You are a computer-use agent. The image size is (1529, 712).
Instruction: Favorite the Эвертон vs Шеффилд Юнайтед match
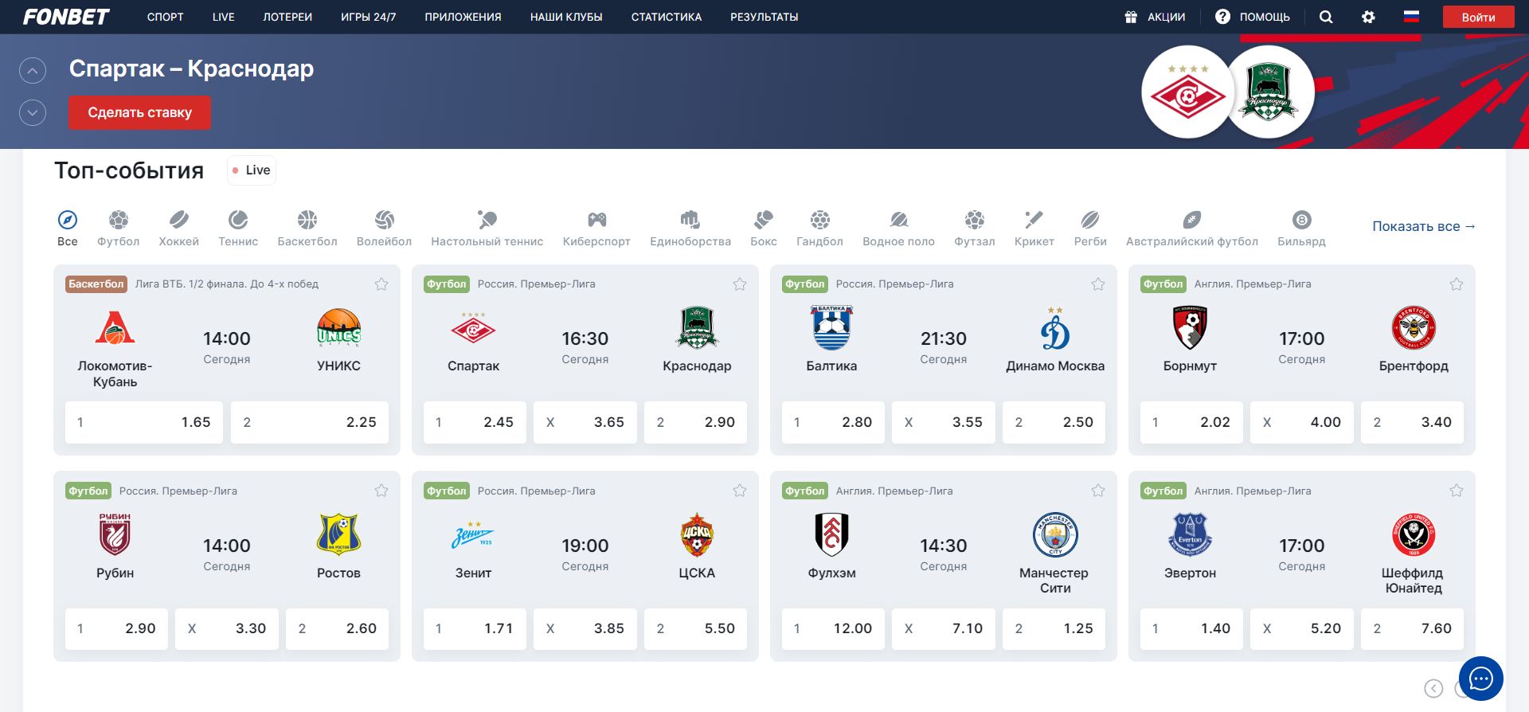click(x=1457, y=491)
